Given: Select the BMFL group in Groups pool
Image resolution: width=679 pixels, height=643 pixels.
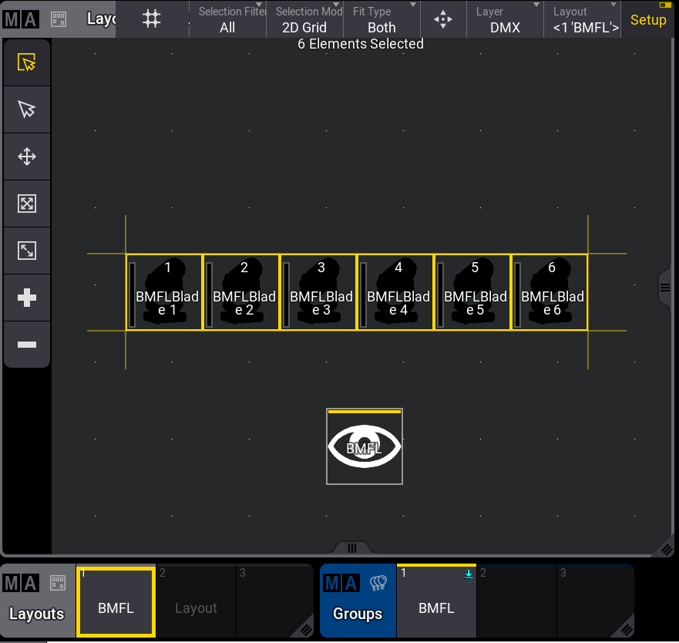Looking at the screenshot, I should (x=436, y=601).
